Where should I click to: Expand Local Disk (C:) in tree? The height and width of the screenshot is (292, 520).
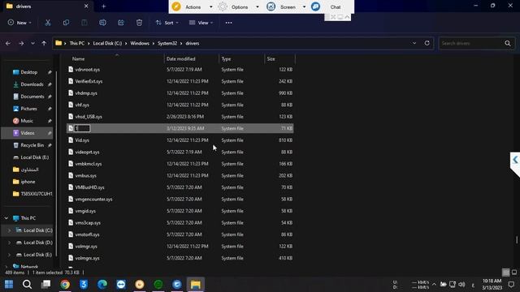[9, 230]
